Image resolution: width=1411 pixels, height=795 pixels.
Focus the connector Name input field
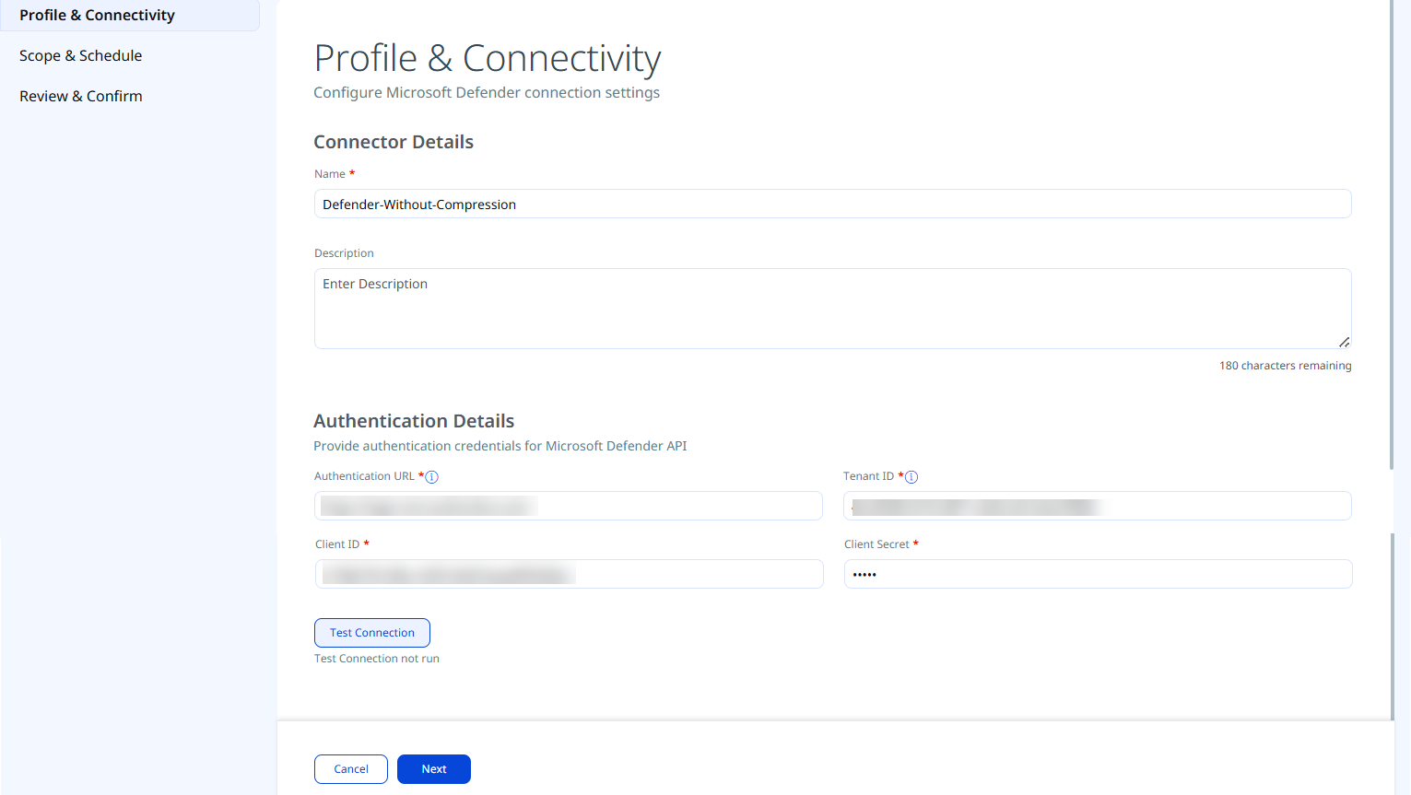coord(833,204)
